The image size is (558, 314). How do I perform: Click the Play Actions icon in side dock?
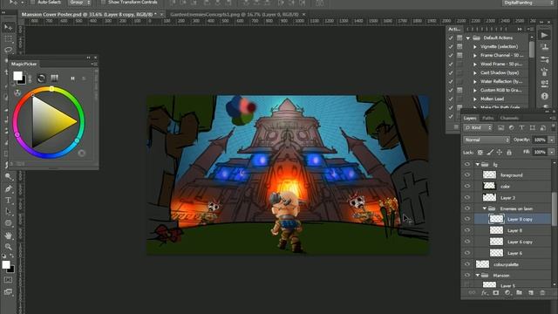pyautogui.click(x=544, y=35)
